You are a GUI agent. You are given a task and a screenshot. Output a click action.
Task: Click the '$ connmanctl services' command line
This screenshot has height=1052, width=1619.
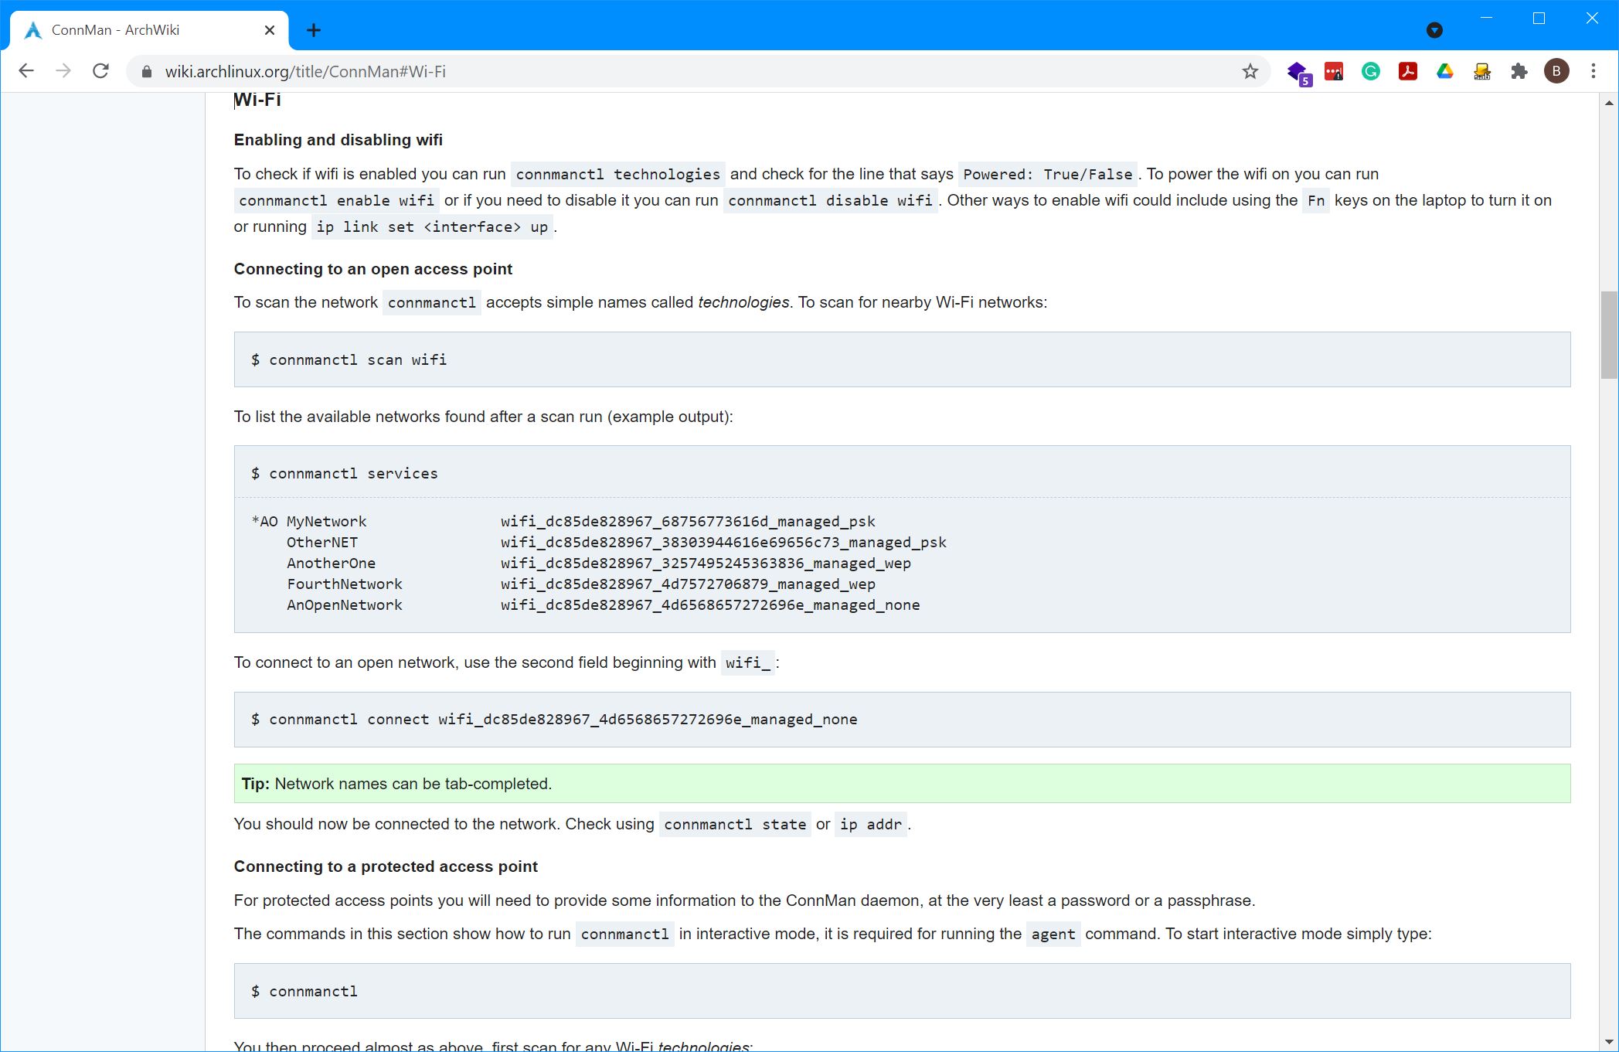344,473
